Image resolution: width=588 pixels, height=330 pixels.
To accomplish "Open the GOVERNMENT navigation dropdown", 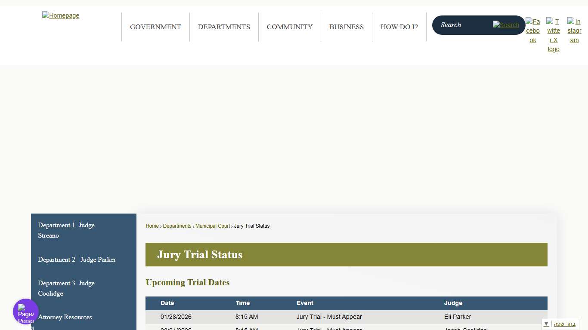I will [155, 27].
